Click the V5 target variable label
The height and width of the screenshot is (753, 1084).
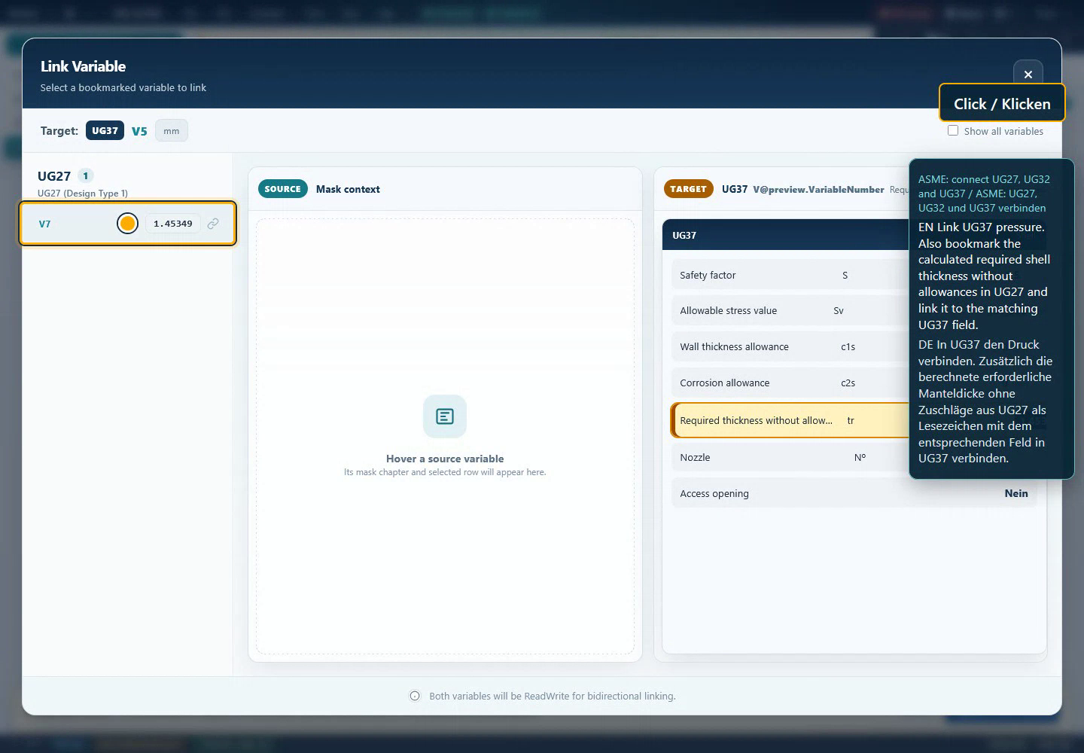pos(139,131)
